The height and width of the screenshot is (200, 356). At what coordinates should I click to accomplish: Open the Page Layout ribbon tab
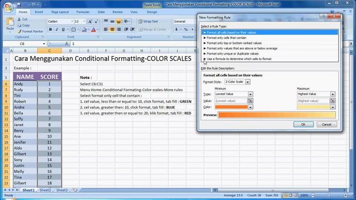point(60,12)
